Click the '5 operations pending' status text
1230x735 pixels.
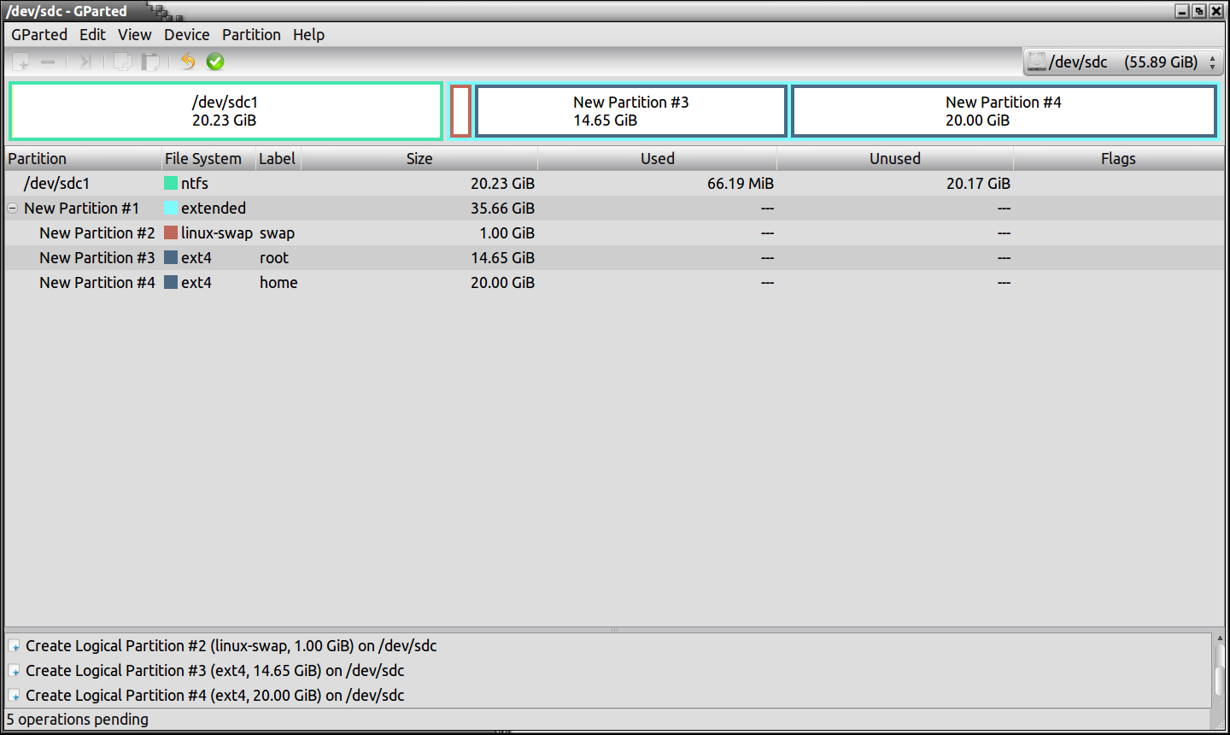point(78,720)
